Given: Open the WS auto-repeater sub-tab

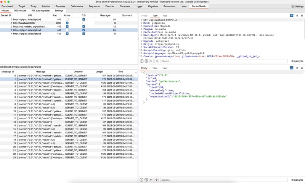Looking at the screenshot, I should pos(41,11).
